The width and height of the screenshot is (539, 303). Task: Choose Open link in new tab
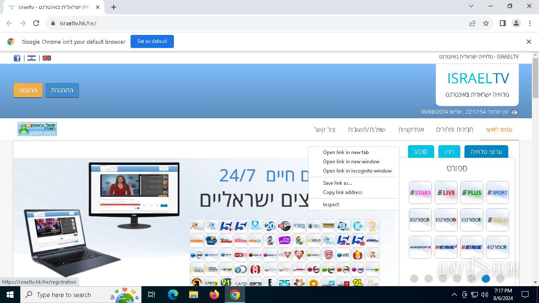coord(354,152)
